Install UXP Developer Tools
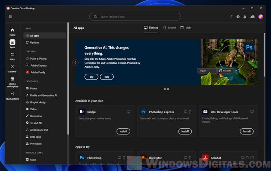The height and width of the screenshot is (171, 271). coord(247,131)
